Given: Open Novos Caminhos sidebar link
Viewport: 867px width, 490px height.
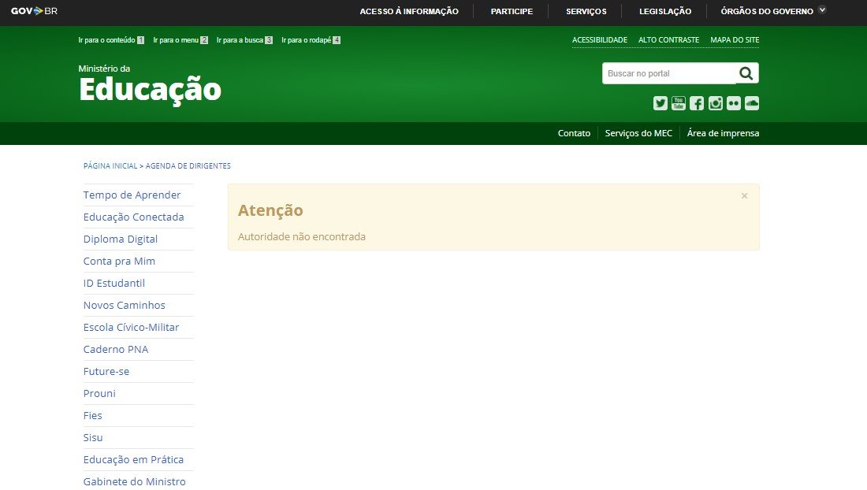Looking at the screenshot, I should [x=125, y=306].
